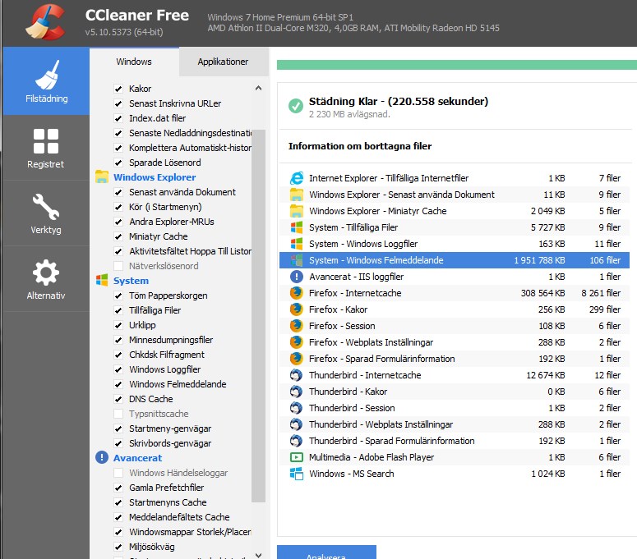Click the 308 564 KB size value
Viewport: 637px width, 559px height.
(542, 293)
